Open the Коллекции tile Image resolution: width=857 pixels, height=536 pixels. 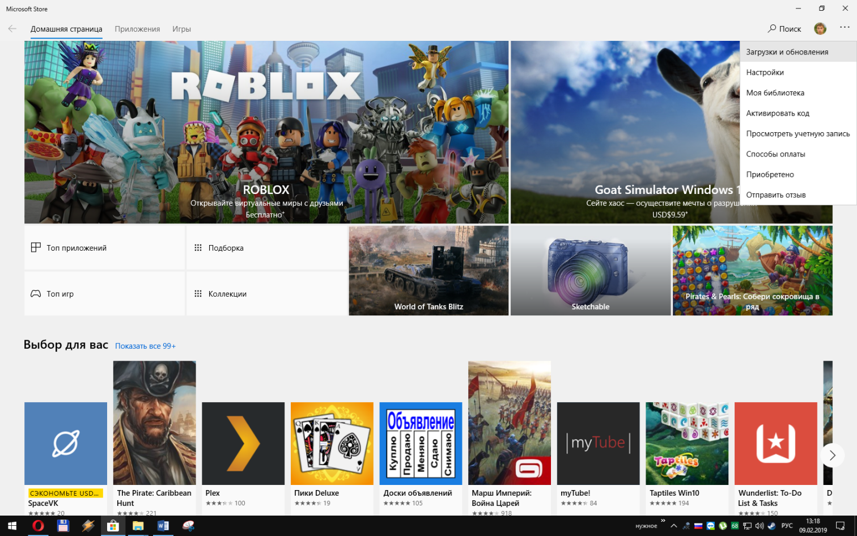266,293
